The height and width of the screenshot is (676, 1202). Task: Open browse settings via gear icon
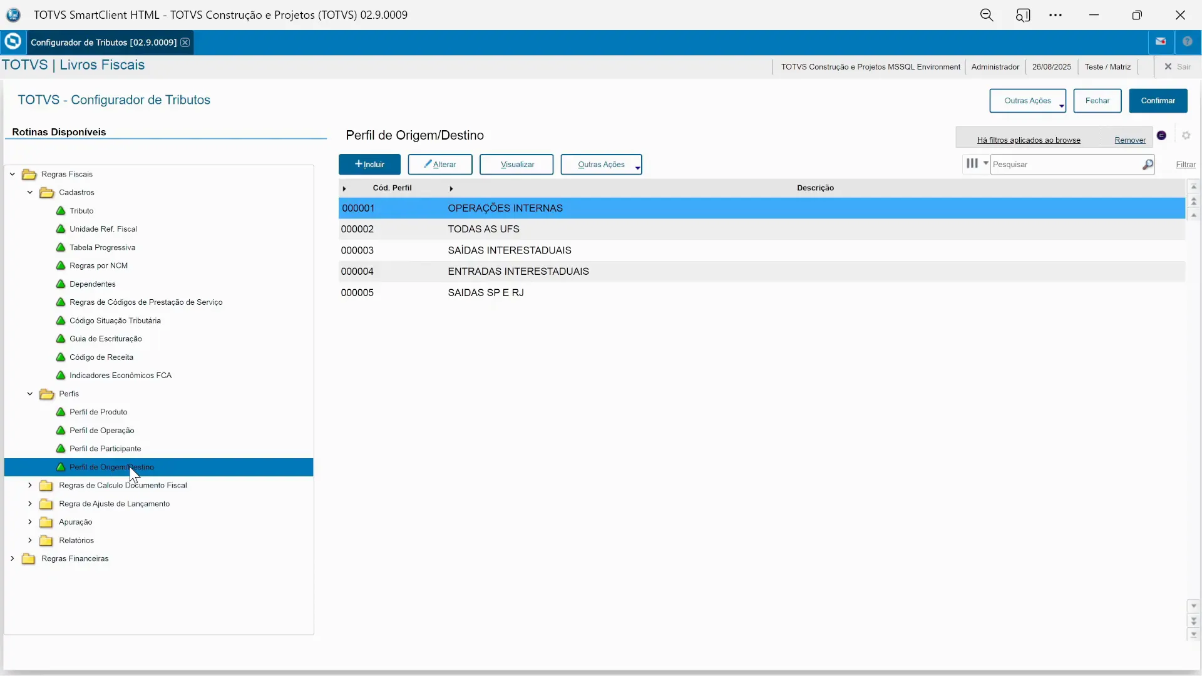point(1186,135)
